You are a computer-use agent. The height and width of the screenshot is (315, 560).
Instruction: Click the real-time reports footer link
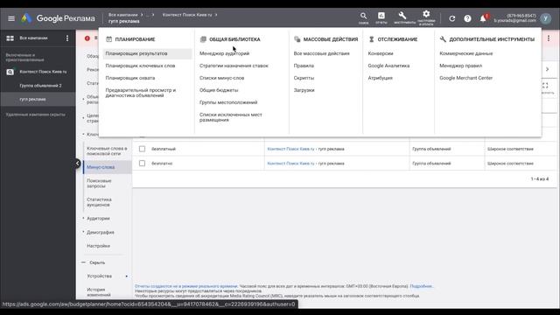coord(186,286)
